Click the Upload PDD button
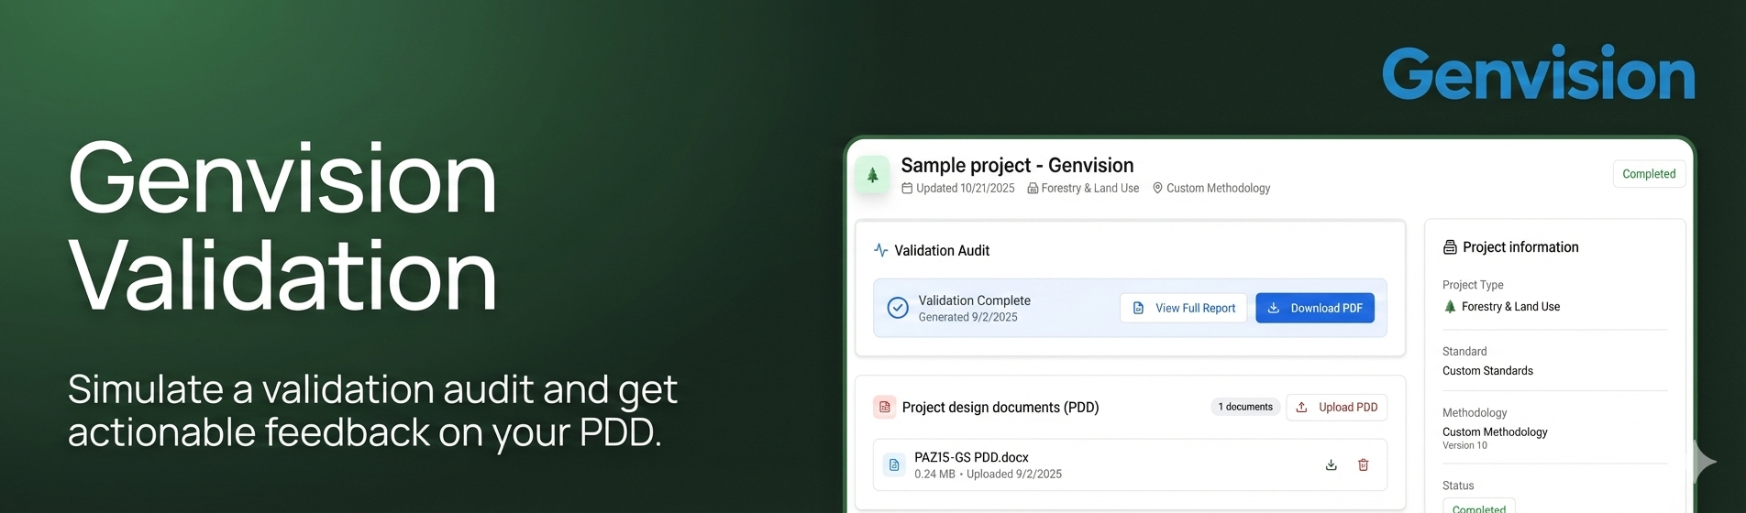Image resolution: width=1746 pixels, height=513 pixels. [1336, 408]
